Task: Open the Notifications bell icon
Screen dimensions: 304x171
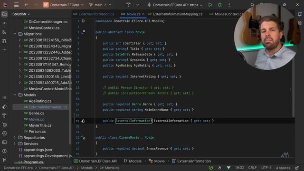Action: [x=300, y=14]
